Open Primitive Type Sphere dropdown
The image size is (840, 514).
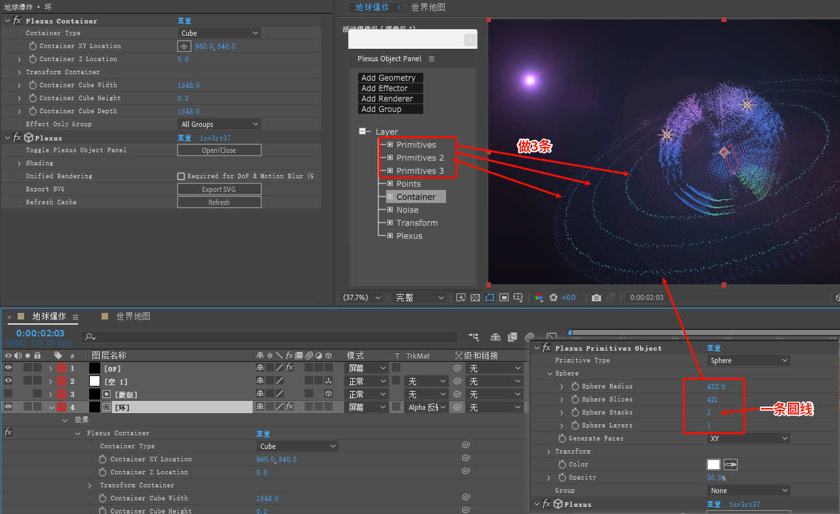point(749,360)
